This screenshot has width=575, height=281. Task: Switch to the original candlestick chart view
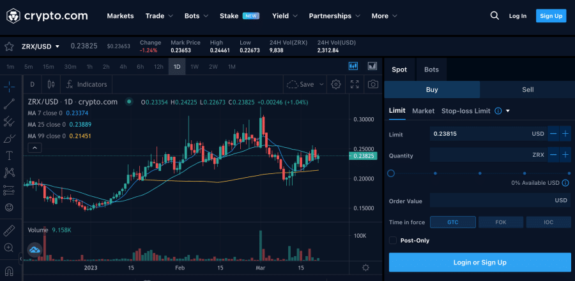(x=353, y=66)
